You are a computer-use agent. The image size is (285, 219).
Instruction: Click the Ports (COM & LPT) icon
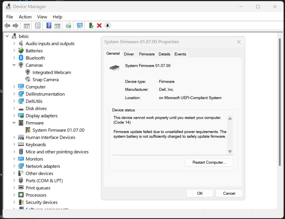pos(21,180)
